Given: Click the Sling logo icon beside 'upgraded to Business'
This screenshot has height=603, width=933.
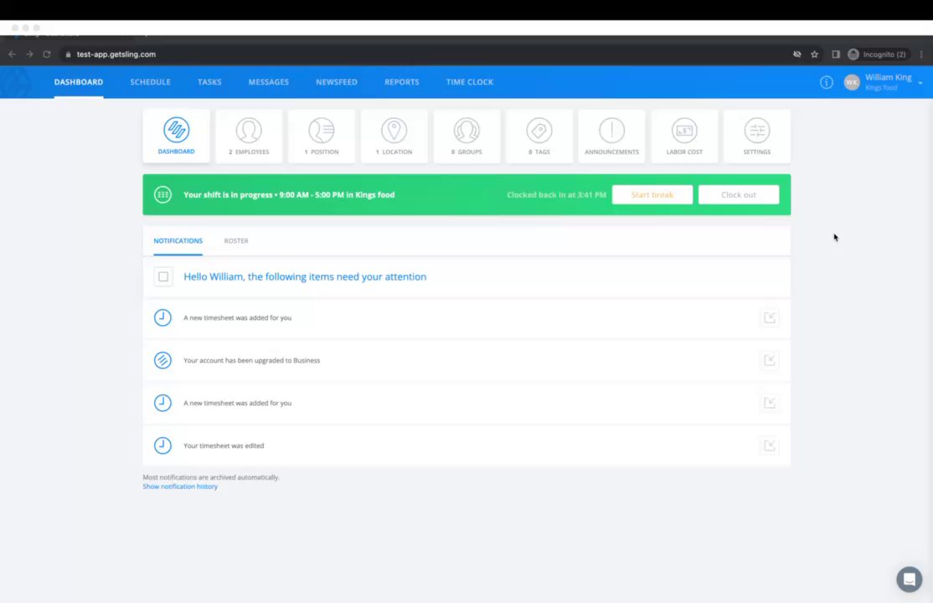Looking at the screenshot, I should [x=162, y=360].
